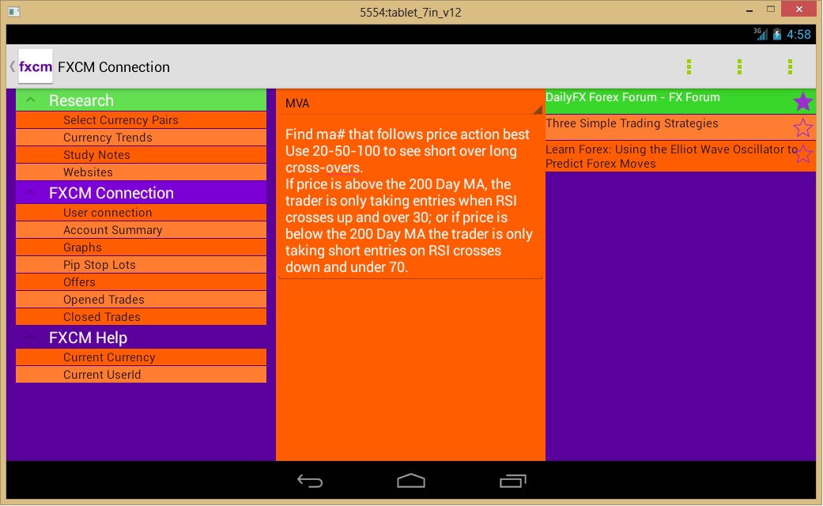
Task: Star Three Simple Trading Strategies article
Action: tap(802, 127)
